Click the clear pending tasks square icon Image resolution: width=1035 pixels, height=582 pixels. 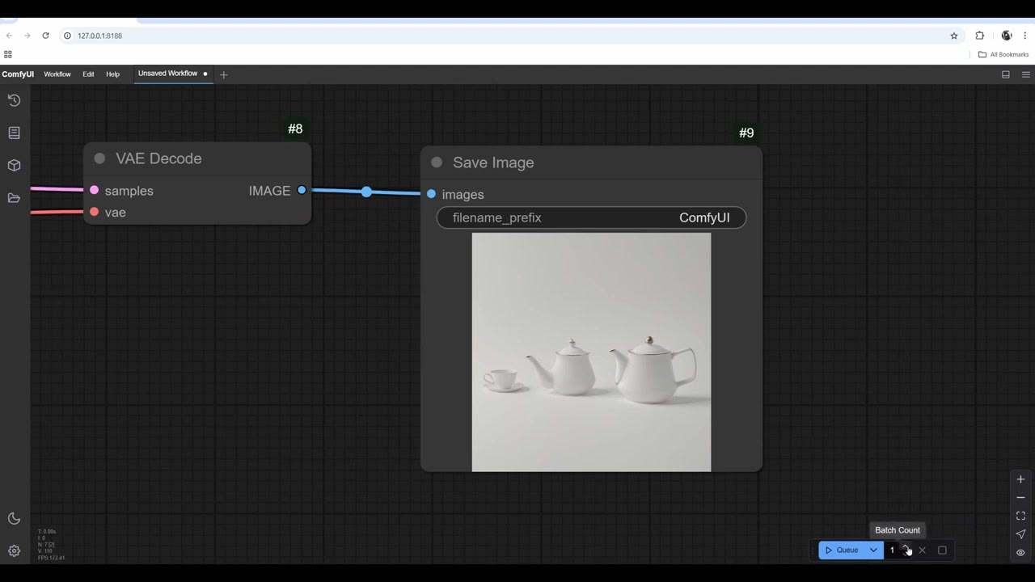(x=942, y=550)
